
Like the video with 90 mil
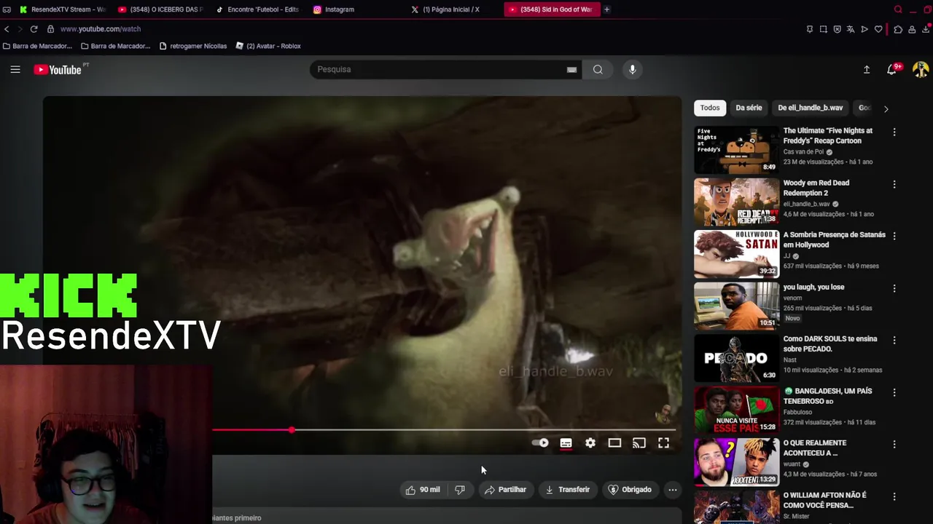click(423, 490)
